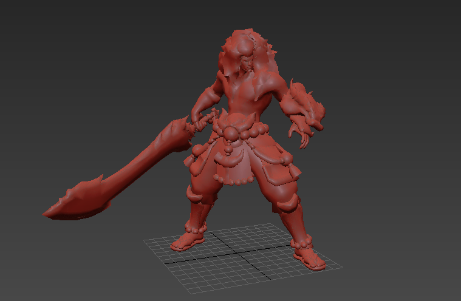The height and width of the screenshot is (301, 461).
Task: Select the large round orb on the belt
Action: pyautogui.click(x=233, y=132)
